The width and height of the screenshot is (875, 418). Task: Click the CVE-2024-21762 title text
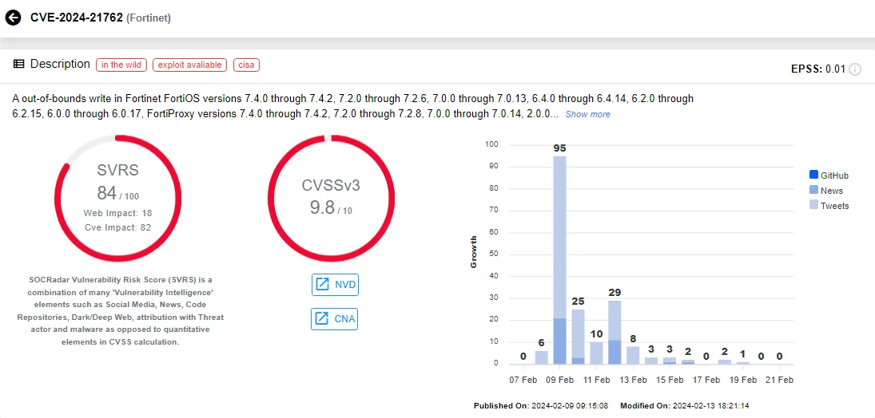pos(77,18)
